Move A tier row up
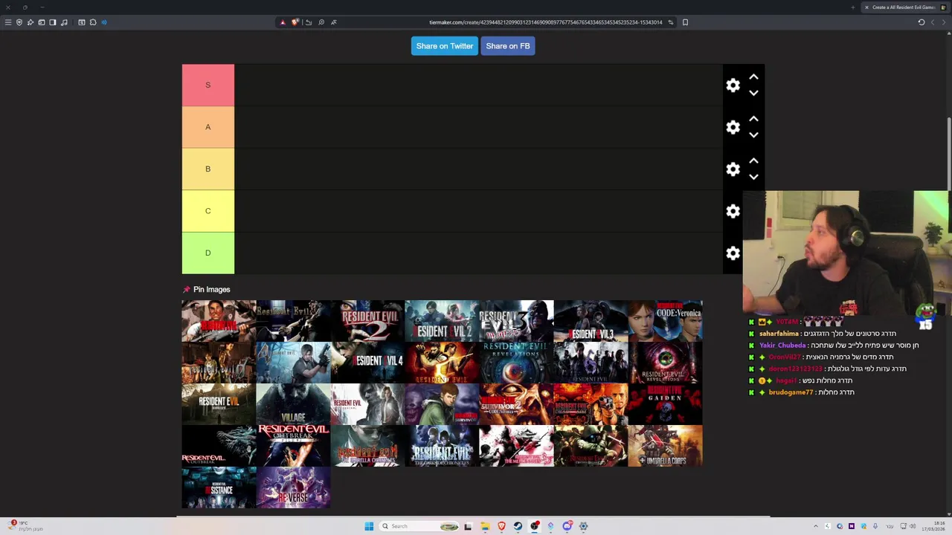952x535 pixels. [753, 119]
